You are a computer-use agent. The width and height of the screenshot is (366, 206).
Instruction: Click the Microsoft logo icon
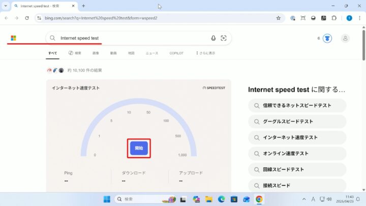coord(13,38)
